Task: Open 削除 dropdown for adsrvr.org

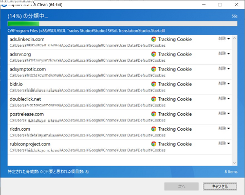Action: coord(224,54)
